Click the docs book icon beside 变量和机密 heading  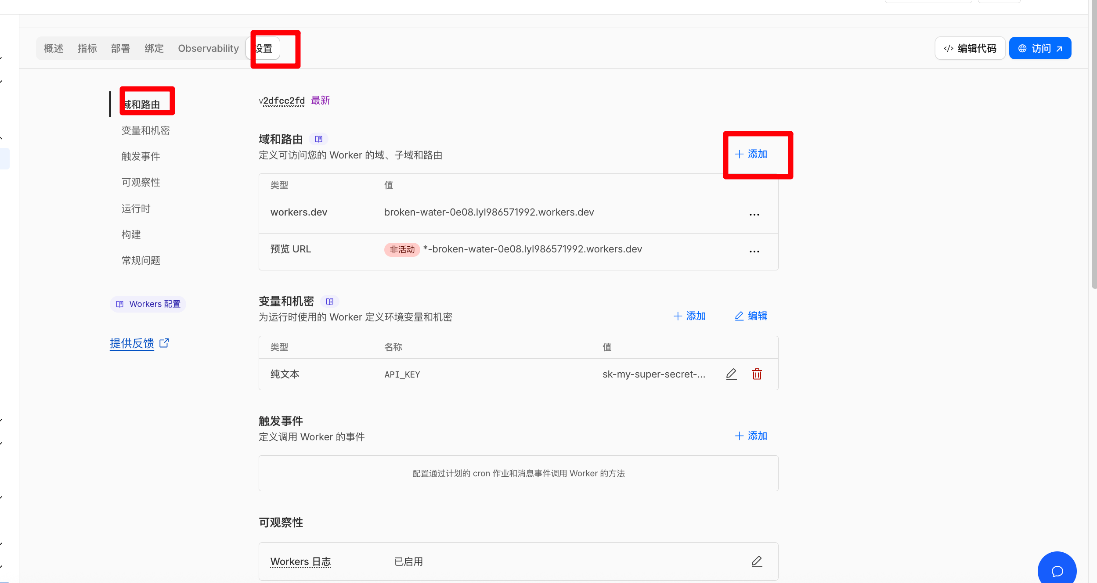click(329, 302)
